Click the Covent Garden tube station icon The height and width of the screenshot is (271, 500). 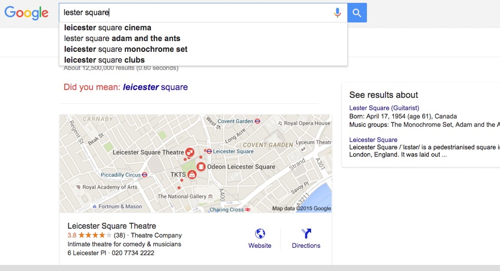coord(257,121)
